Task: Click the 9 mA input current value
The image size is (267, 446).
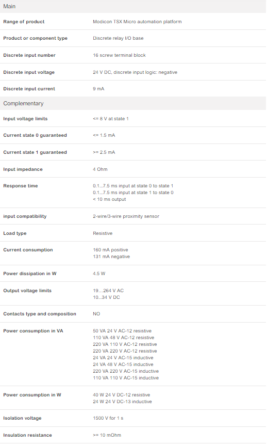Action: (x=98, y=89)
